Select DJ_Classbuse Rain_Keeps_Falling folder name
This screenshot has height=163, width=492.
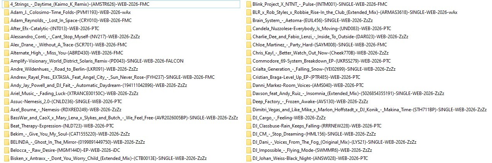pyautogui.click(x=317, y=126)
